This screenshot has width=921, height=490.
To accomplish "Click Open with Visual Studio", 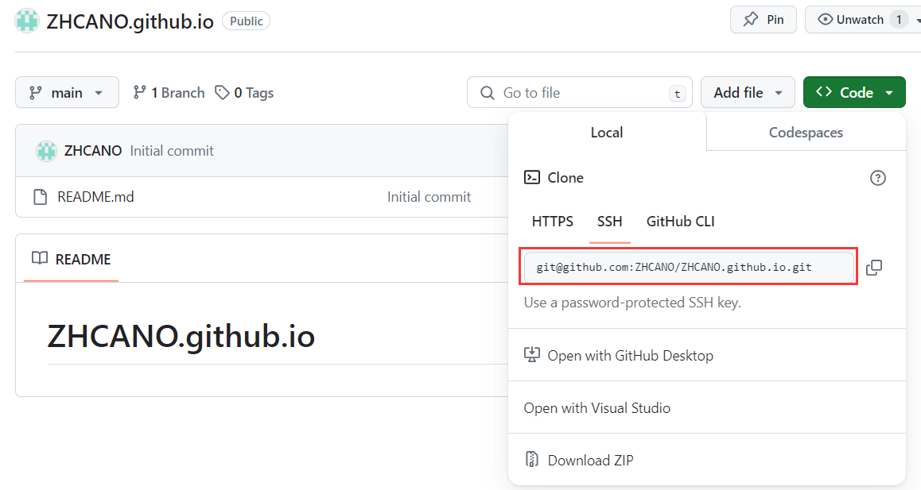I will click(597, 408).
